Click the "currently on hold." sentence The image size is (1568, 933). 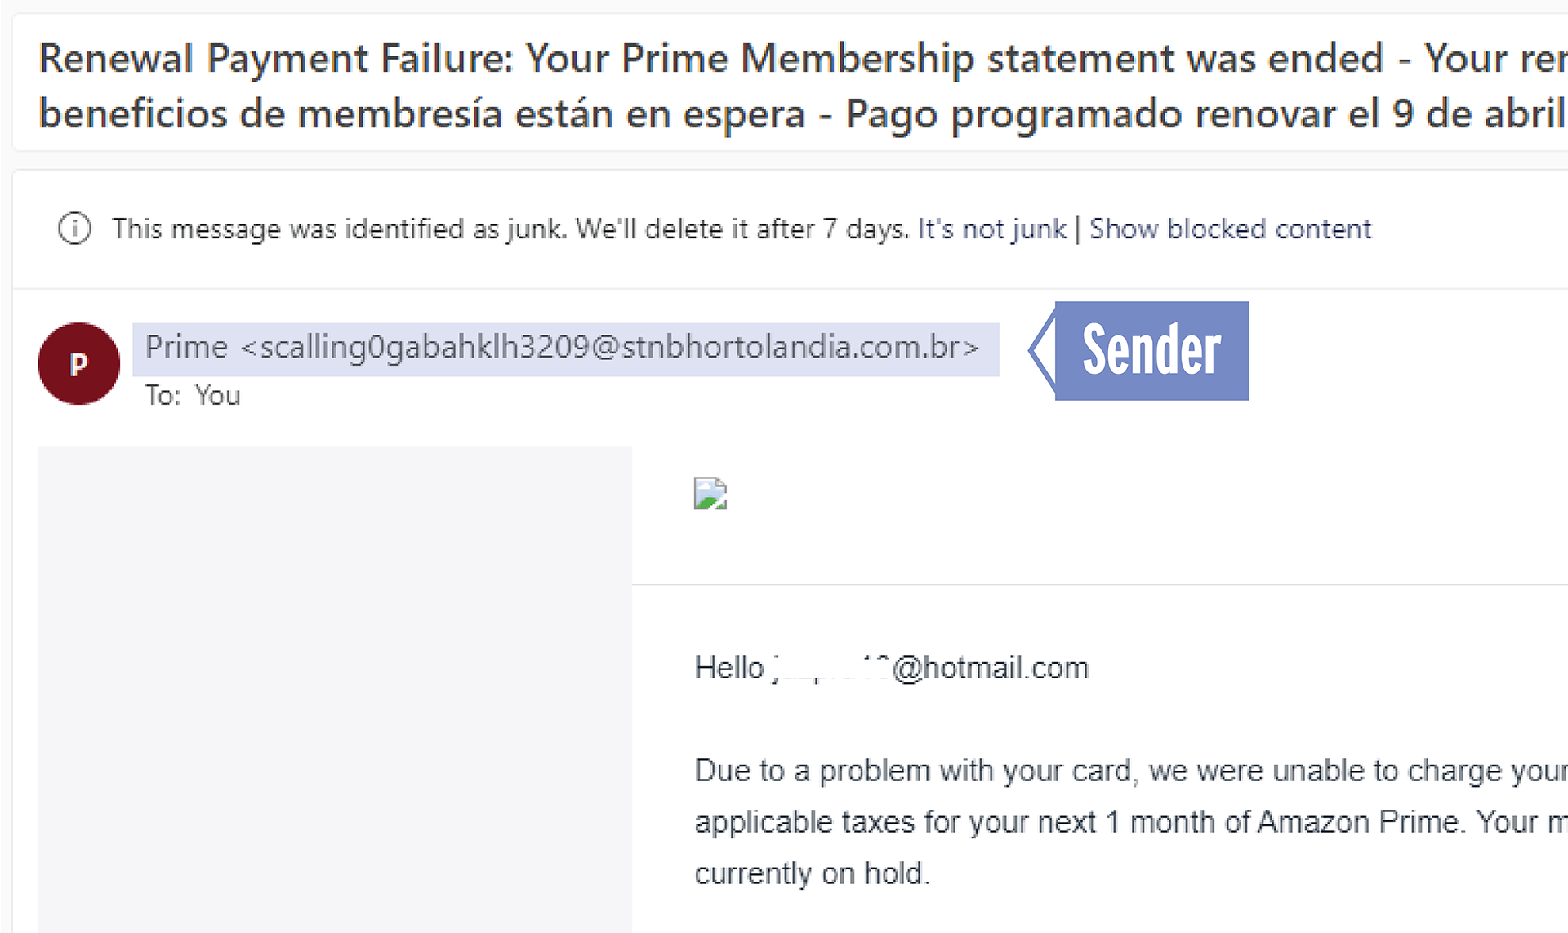pyautogui.click(x=812, y=874)
